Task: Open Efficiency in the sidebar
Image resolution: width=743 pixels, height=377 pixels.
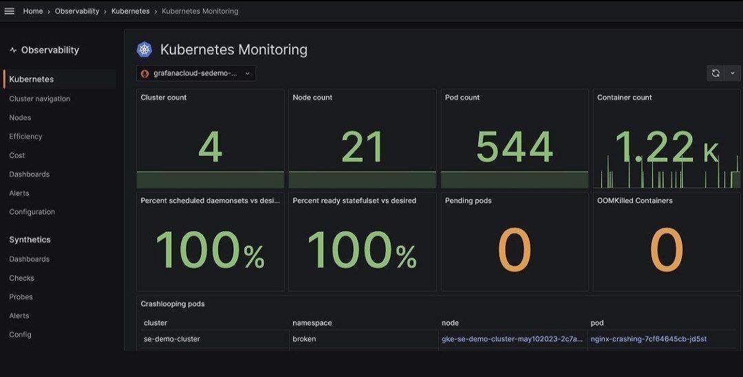Action: click(x=25, y=136)
